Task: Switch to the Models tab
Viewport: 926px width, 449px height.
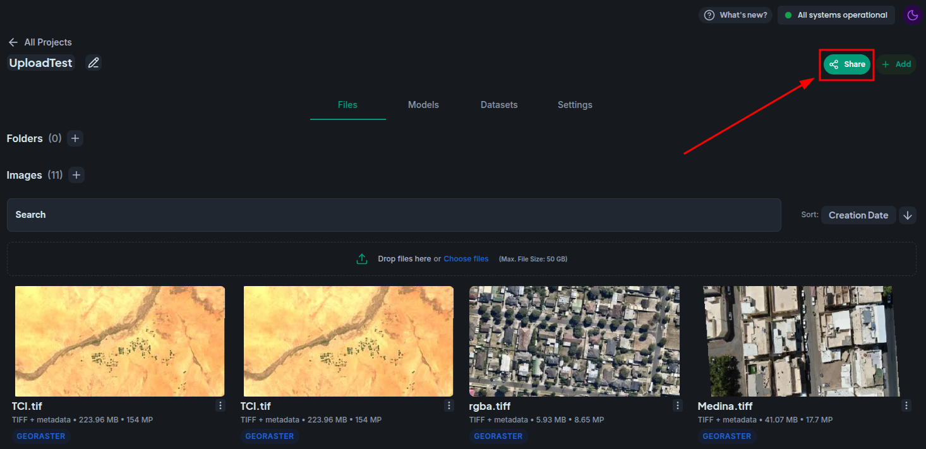Action: tap(423, 105)
